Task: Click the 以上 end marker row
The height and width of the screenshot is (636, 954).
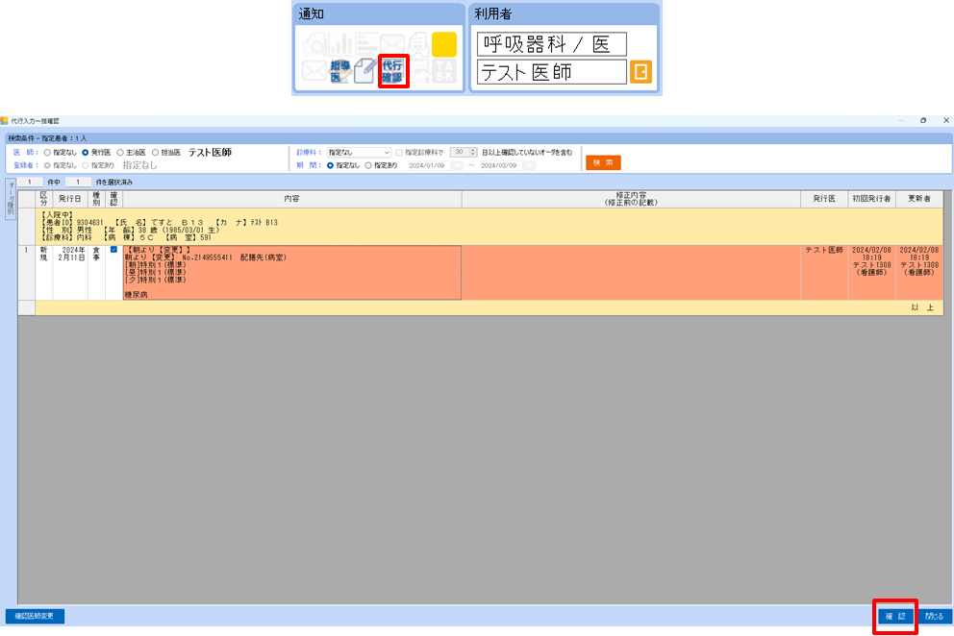Action: [x=490, y=307]
